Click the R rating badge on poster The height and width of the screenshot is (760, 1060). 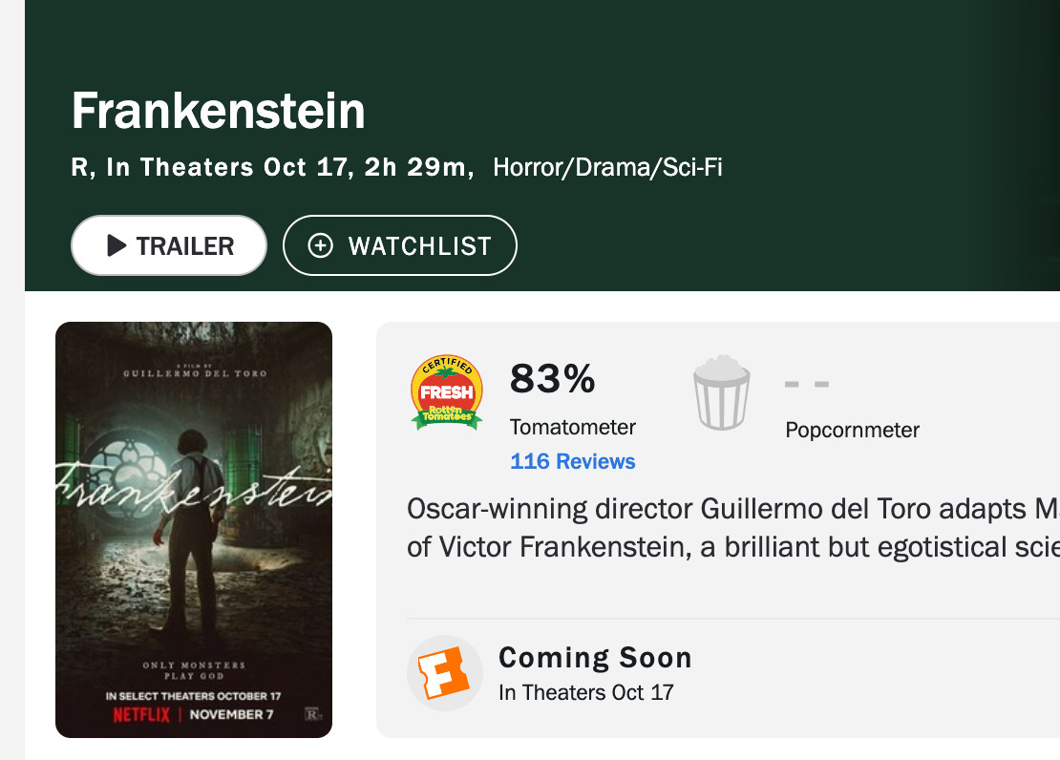(310, 714)
